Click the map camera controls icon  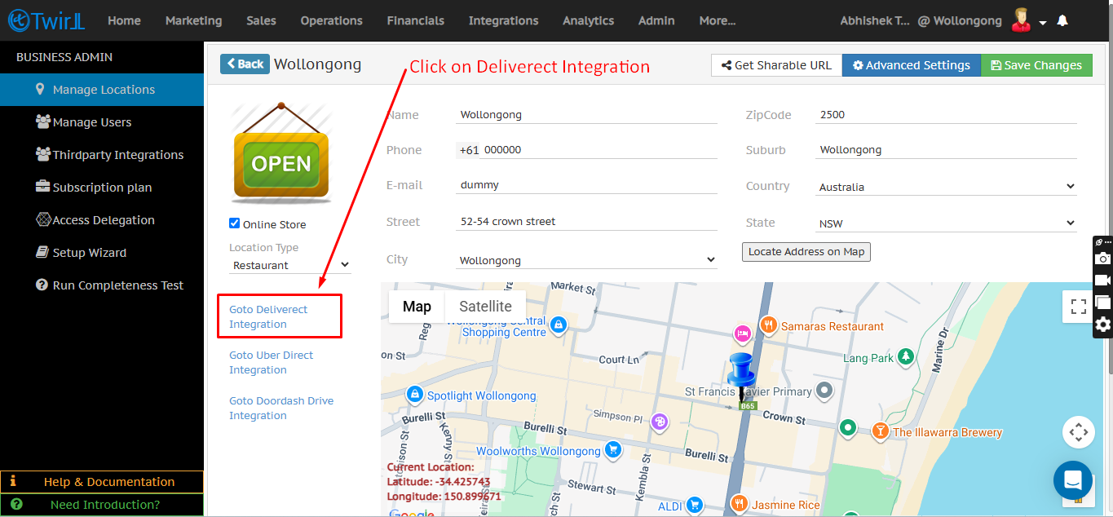1078,432
